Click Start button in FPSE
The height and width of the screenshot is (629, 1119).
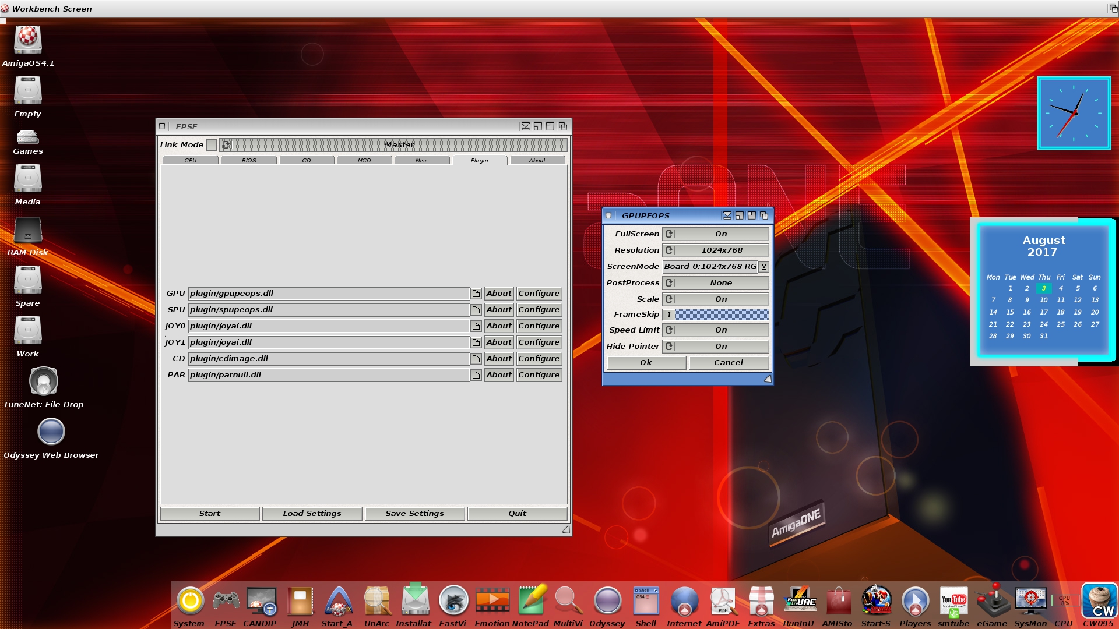pos(210,514)
